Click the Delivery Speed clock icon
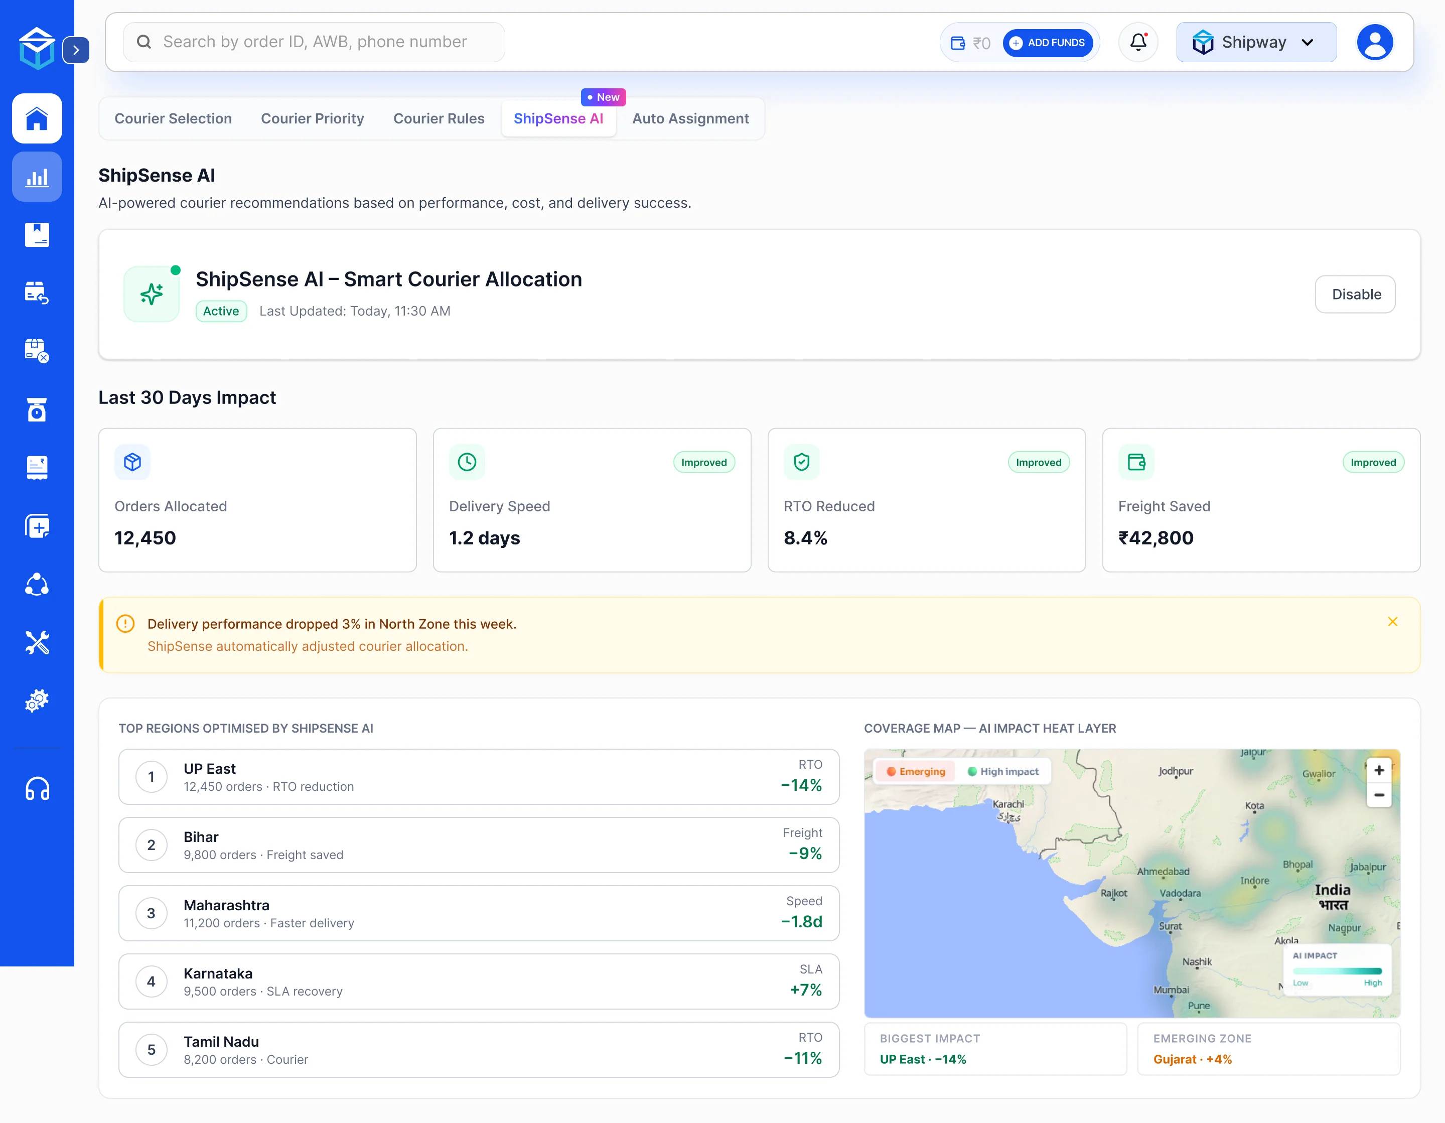Screen dimensions: 1445x1123 (x=467, y=462)
